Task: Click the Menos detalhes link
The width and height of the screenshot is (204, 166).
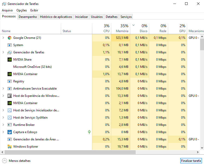Action: (x=20, y=161)
